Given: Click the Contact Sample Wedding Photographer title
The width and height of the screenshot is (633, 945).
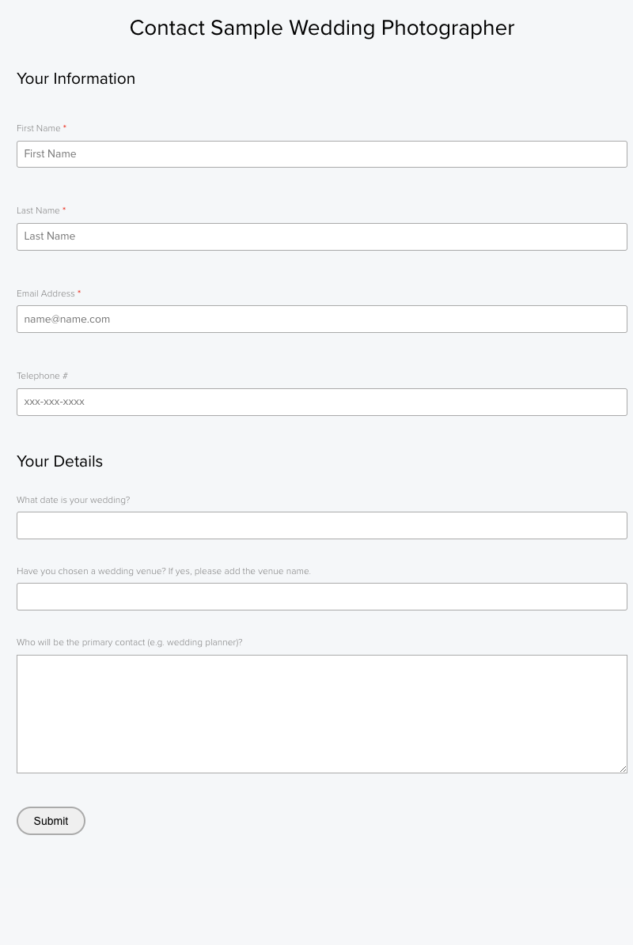Looking at the screenshot, I should (322, 28).
